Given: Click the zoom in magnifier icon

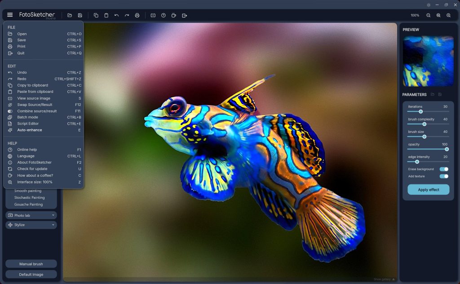Looking at the screenshot, I should coord(449,15).
